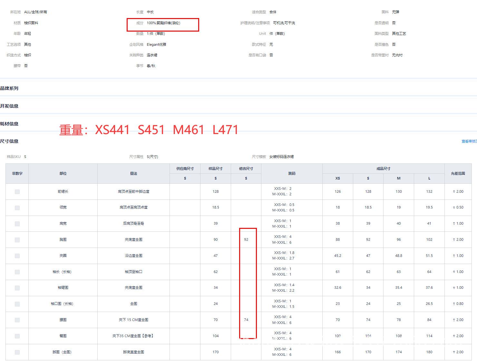The width and height of the screenshot is (477, 361).
Task: Click the 允差范围 column header
Action: 458,173
